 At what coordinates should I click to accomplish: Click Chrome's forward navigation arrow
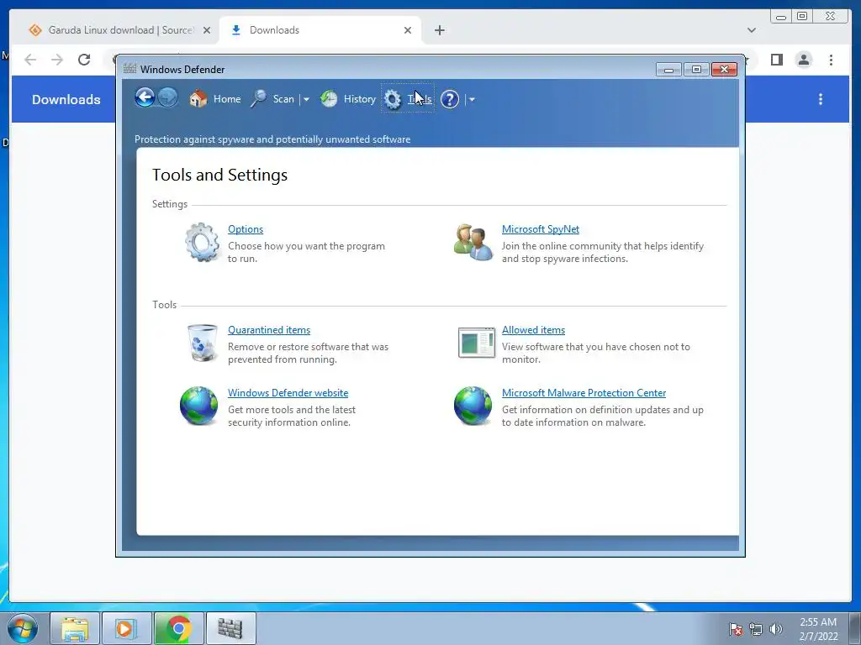pos(57,60)
